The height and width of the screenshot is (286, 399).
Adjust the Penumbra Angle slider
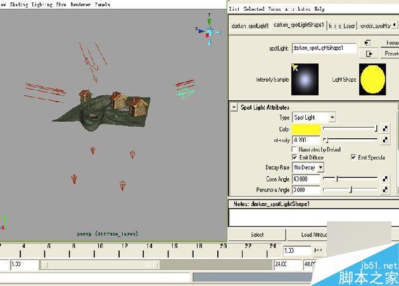(x=350, y=190)
